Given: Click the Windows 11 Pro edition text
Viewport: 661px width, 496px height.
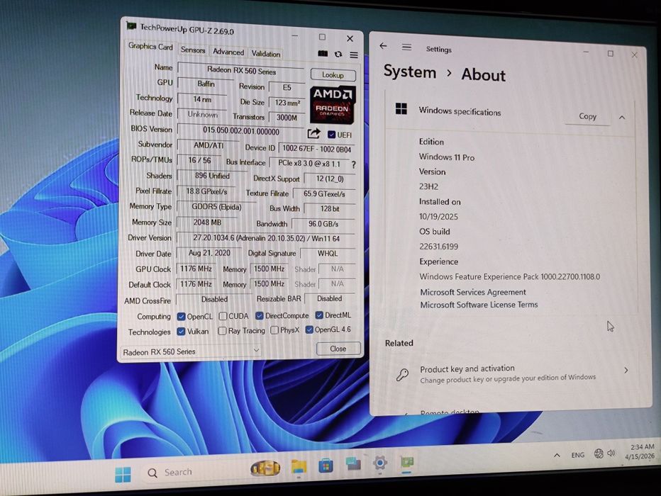Looking at the screenshot, I should [x=446, y=157].
